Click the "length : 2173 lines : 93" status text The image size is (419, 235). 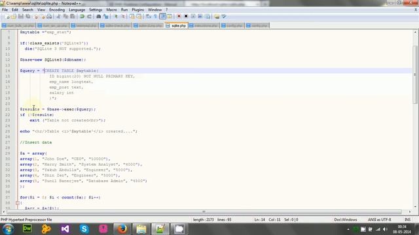pos(212,220)
